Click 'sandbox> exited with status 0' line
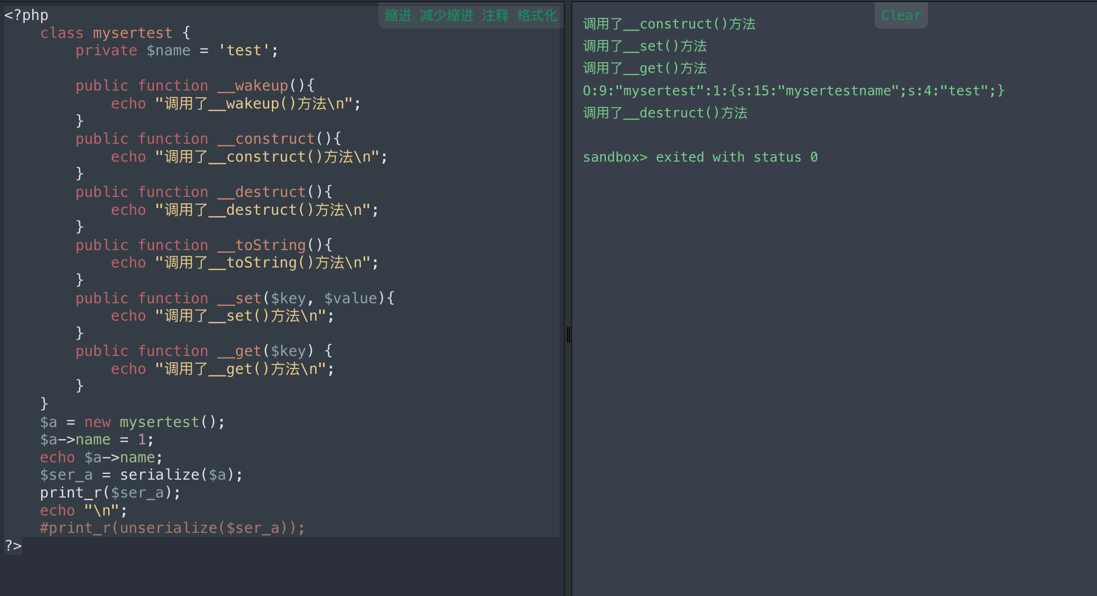The width and height of the screenshot is (1097, 596). (700, 157)
